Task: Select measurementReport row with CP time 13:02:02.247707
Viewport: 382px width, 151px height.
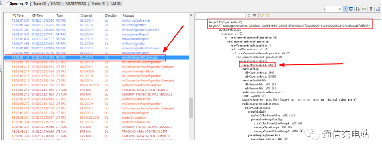Action: [97, 39]
